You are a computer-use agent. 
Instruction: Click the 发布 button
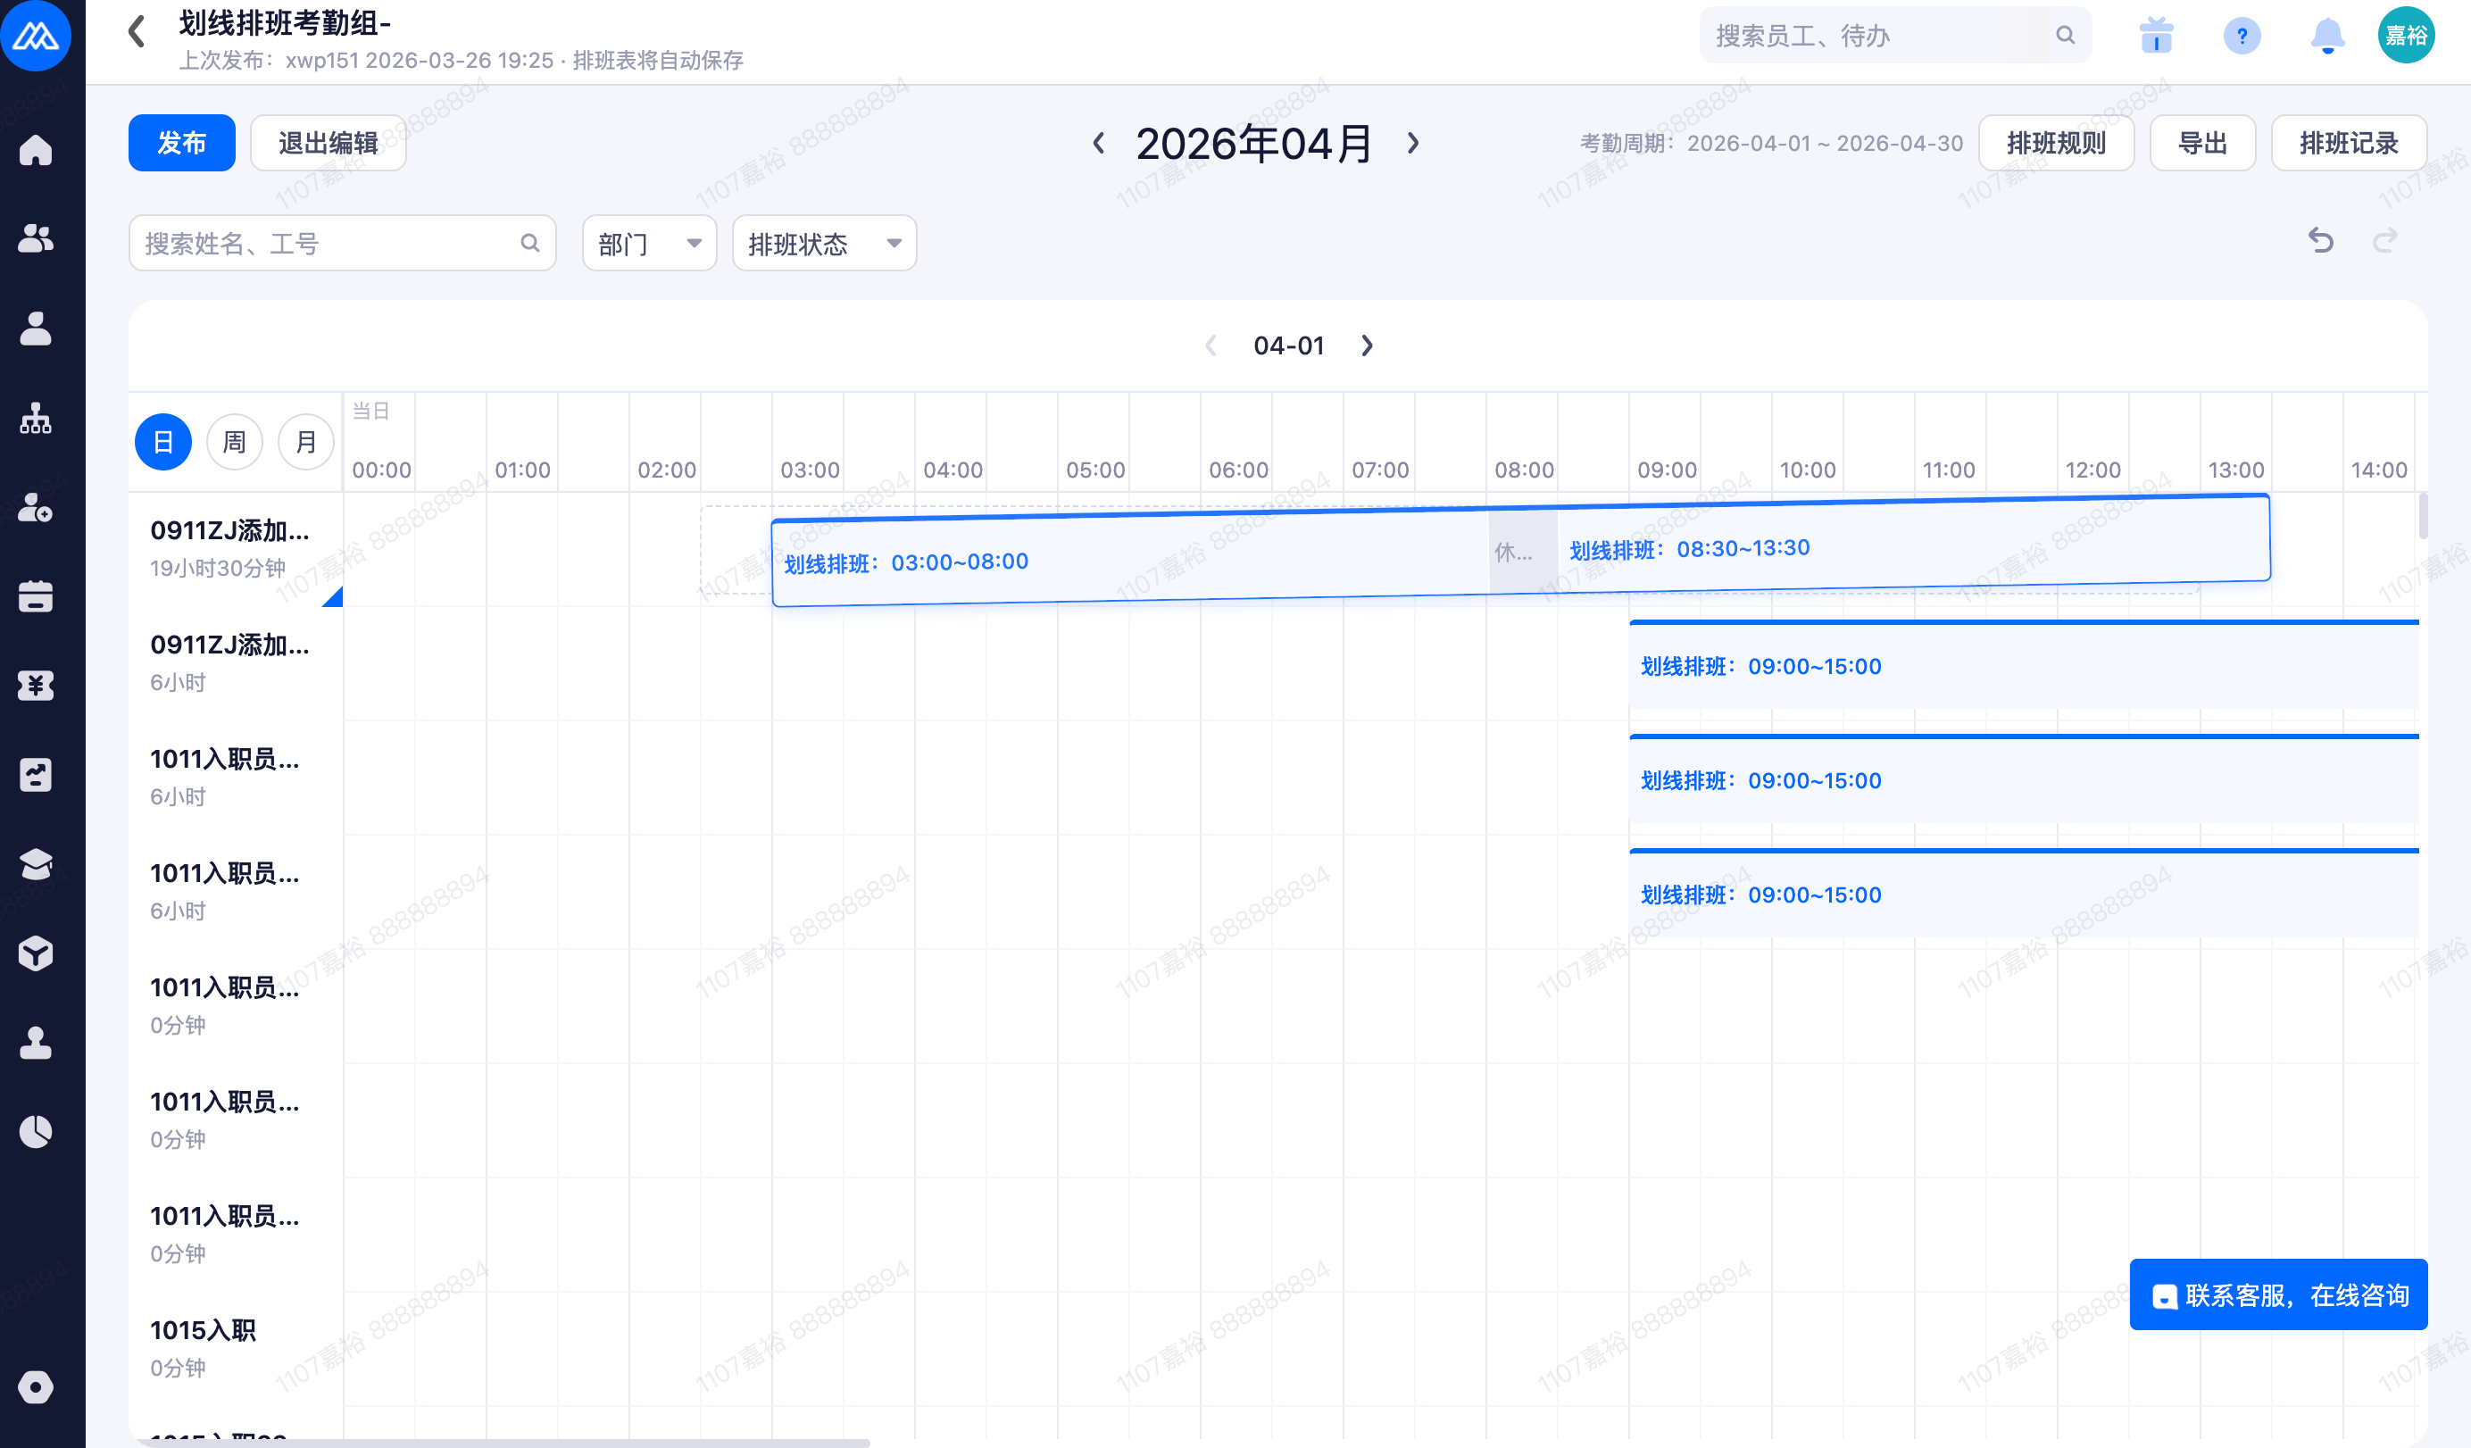point(181,143)
